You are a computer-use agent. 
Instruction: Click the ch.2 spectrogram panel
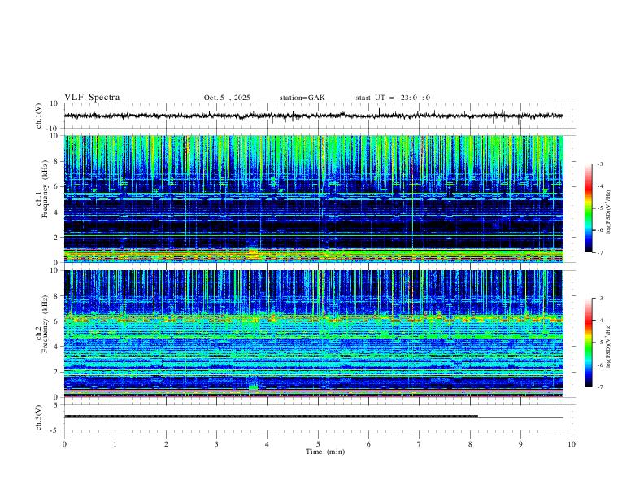[313, 334]
